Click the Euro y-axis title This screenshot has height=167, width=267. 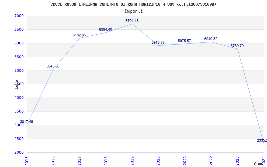coord(16,85)
